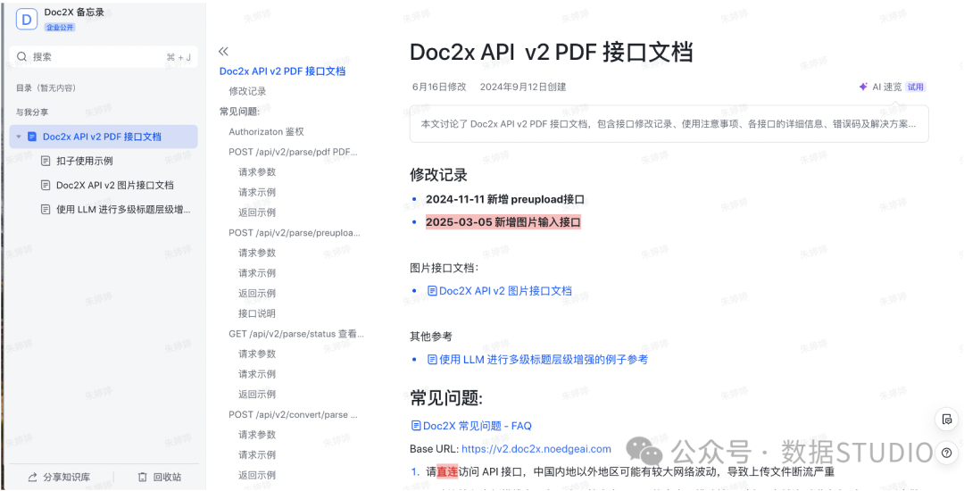Image resolution: width=964 pixels, height=491 pixels.
Task: Click 分享知识库 button
Action: tap(59, 477)
